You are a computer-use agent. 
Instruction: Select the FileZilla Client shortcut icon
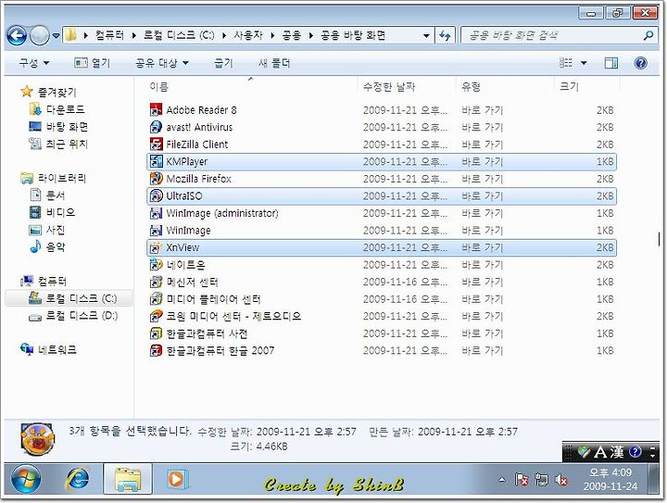157,145
